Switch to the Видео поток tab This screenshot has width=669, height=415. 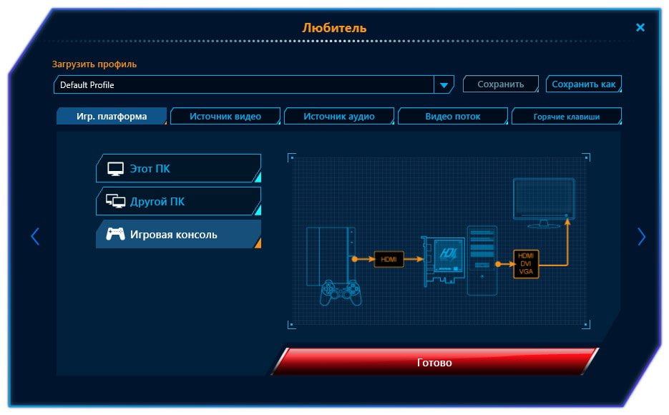click(453, 116)
